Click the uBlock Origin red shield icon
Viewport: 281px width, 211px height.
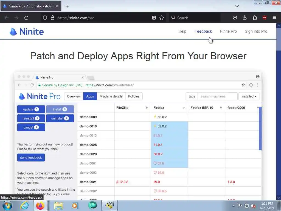(264, 17)
